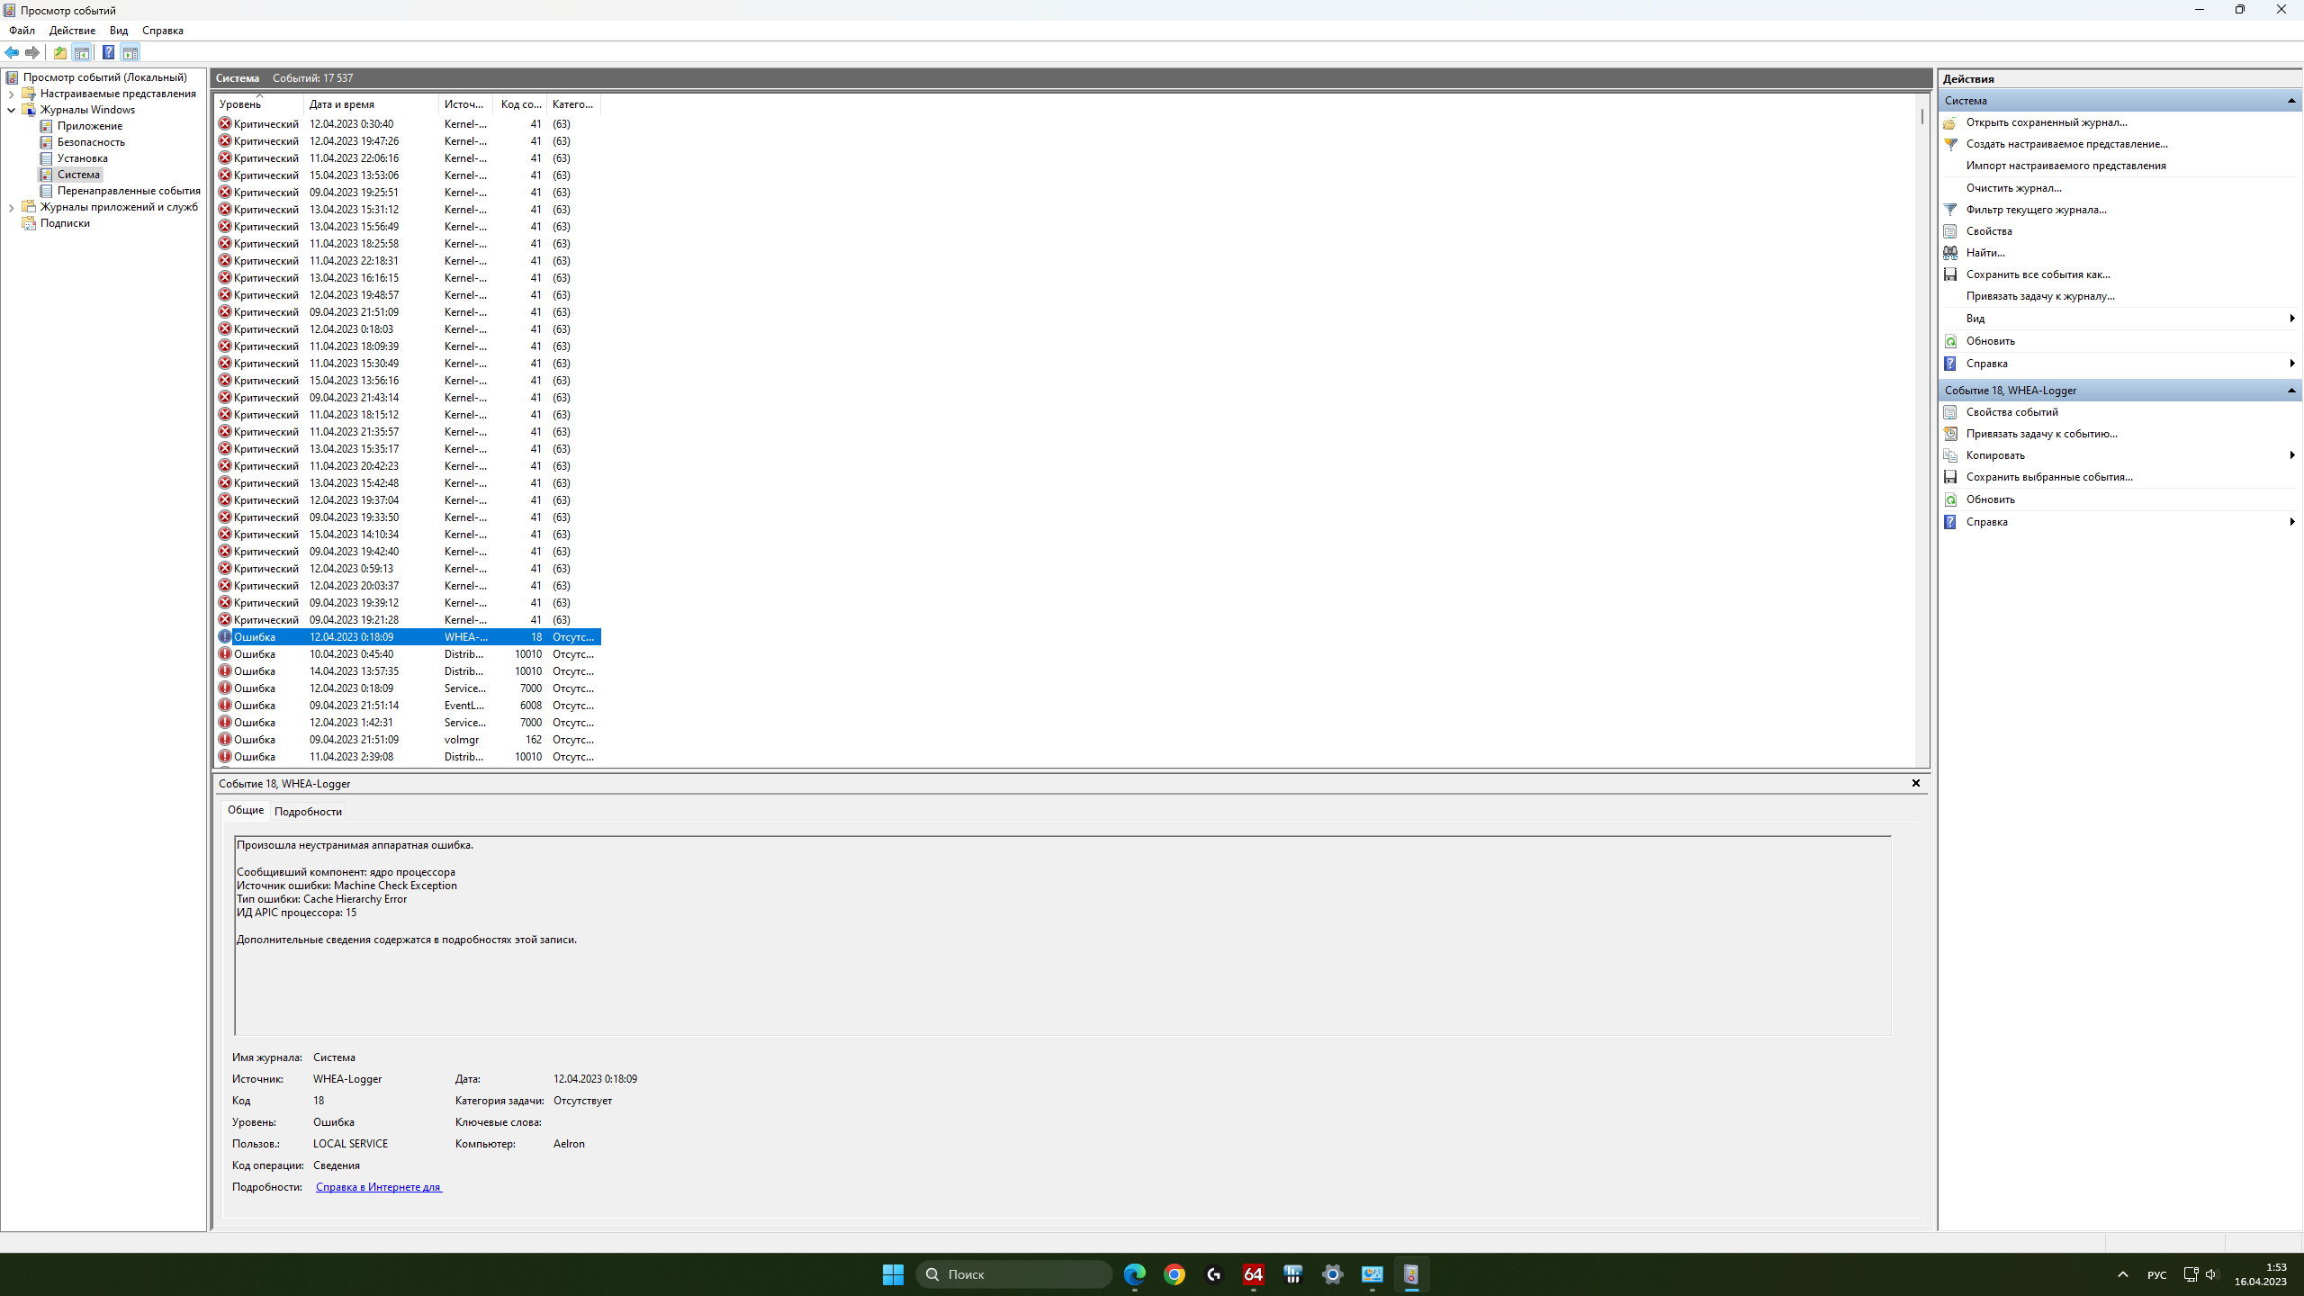Open Google Chrome from the taskbar

click(1174, 1274)
